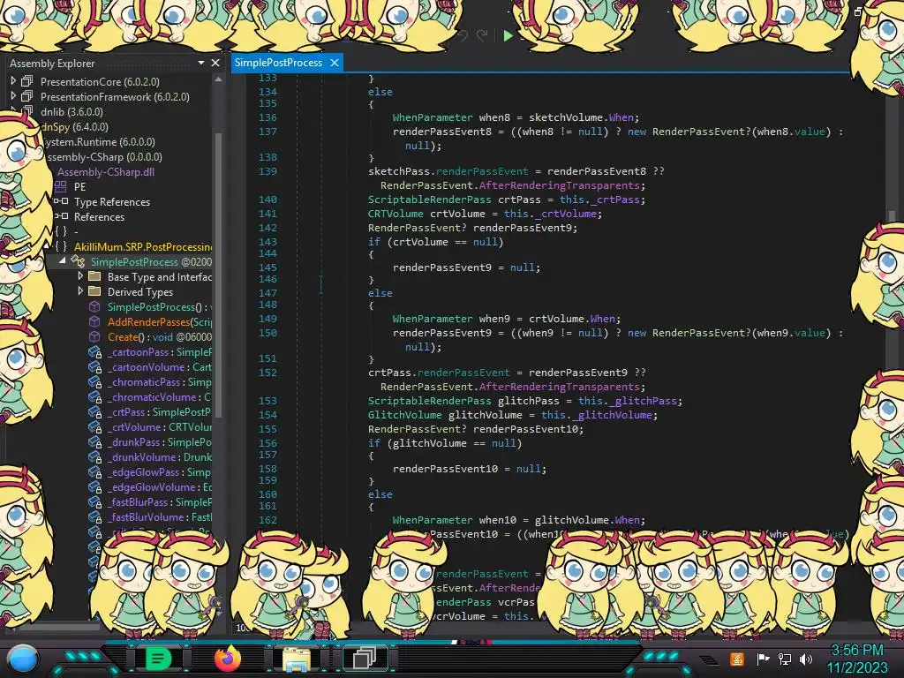Click the Base Type and Interfaces folder icon

click(x=94, y=276)
